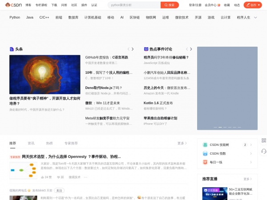267x200 pixels.
Task: Open the 下载 menu item
Action: tap(54, 5)
